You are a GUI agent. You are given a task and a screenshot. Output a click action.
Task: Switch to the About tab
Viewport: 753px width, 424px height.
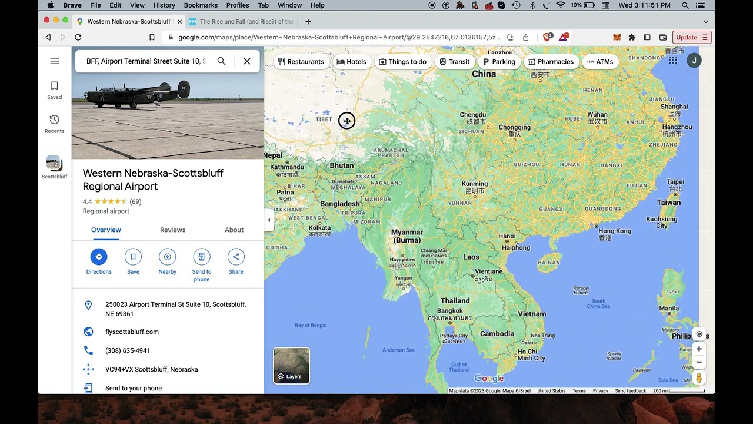tap(234, 230)
